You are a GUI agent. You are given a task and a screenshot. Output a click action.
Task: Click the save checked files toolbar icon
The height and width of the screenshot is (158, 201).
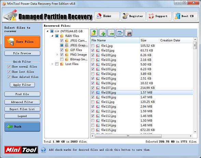click(x=128, y=33)
